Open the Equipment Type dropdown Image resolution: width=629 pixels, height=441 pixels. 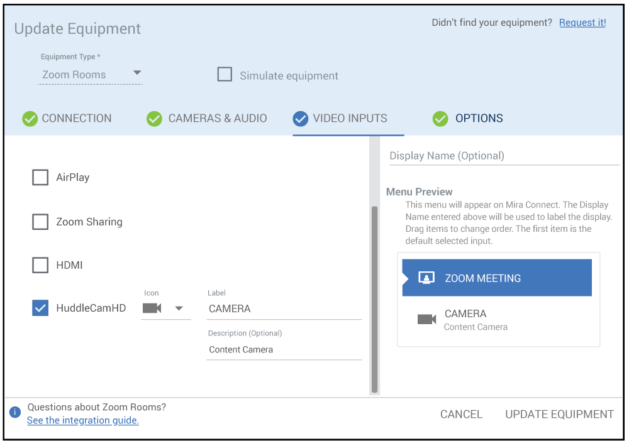coord(91,75)
